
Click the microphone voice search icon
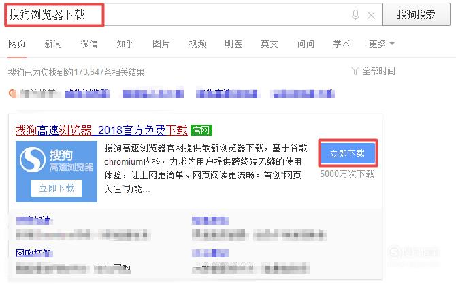[x=355, y=14]
